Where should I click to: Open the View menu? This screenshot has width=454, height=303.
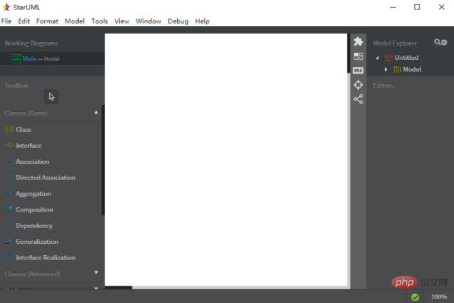(x=122, y=21)
